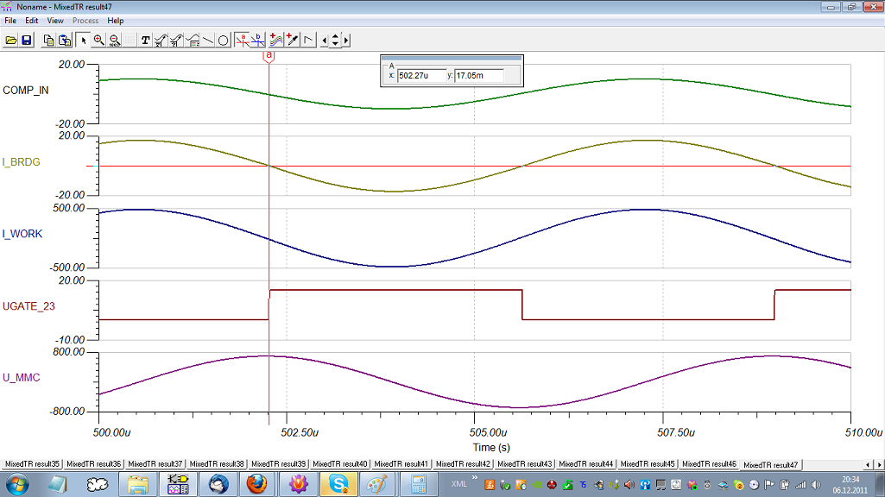Click the legend display icon
The height and width of the screenshot is (497, 885).
(193, 40)
